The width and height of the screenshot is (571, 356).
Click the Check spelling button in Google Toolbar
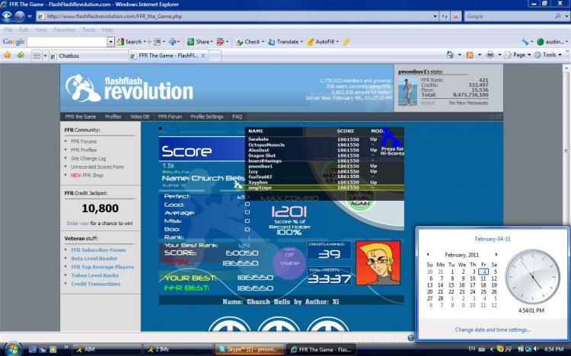248,42
